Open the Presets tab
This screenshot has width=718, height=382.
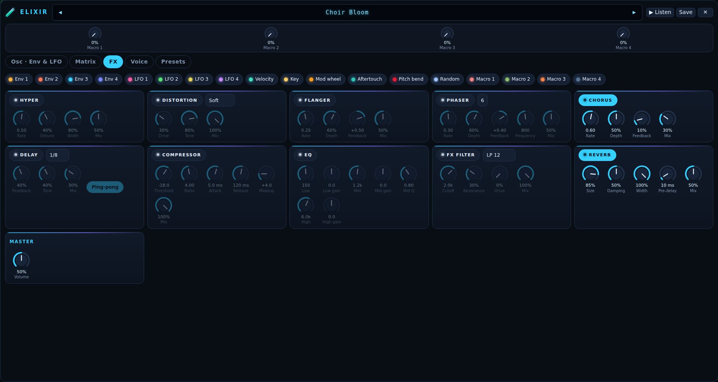coord(173,62)
